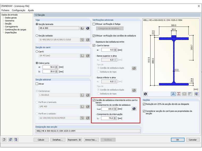Open help icon at bottom left
The image size is (202, 151).
[4, 140]
